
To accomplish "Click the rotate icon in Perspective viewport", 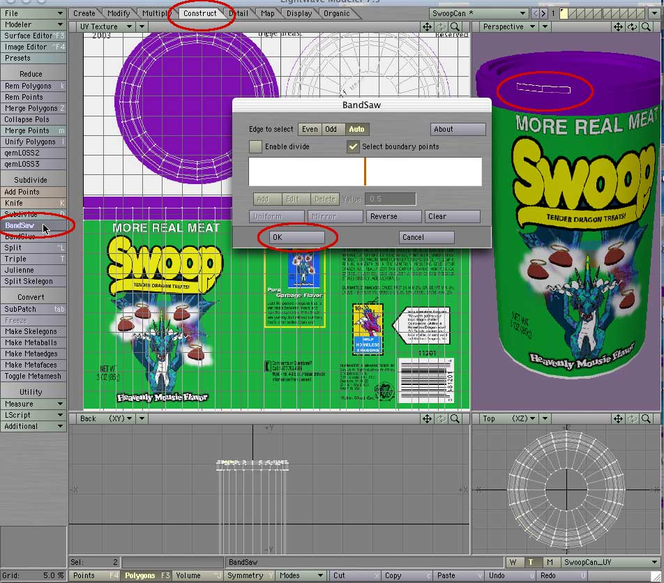I will (632, 26).
